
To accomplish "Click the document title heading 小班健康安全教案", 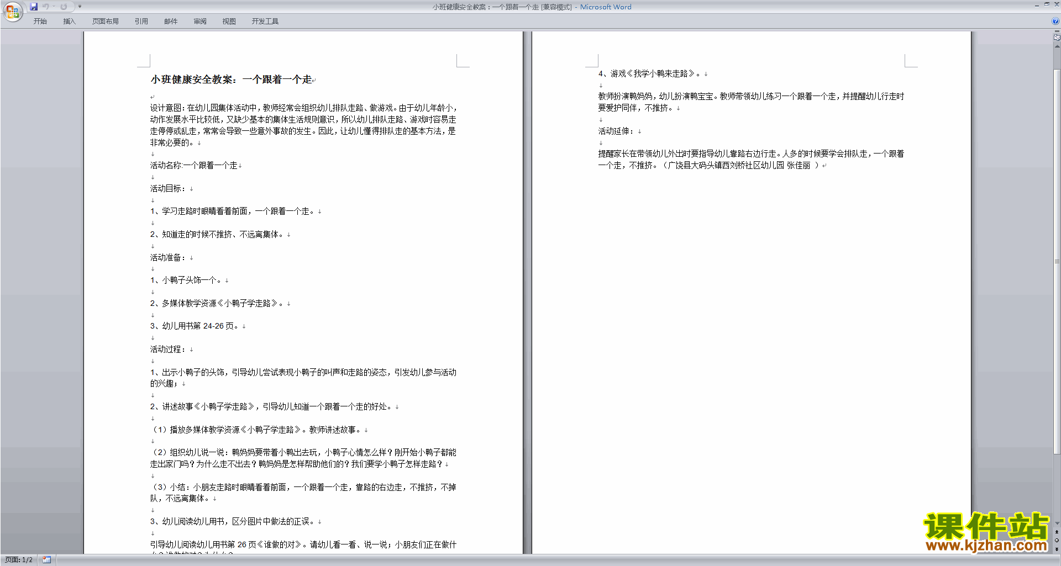I will coord(231,80).
